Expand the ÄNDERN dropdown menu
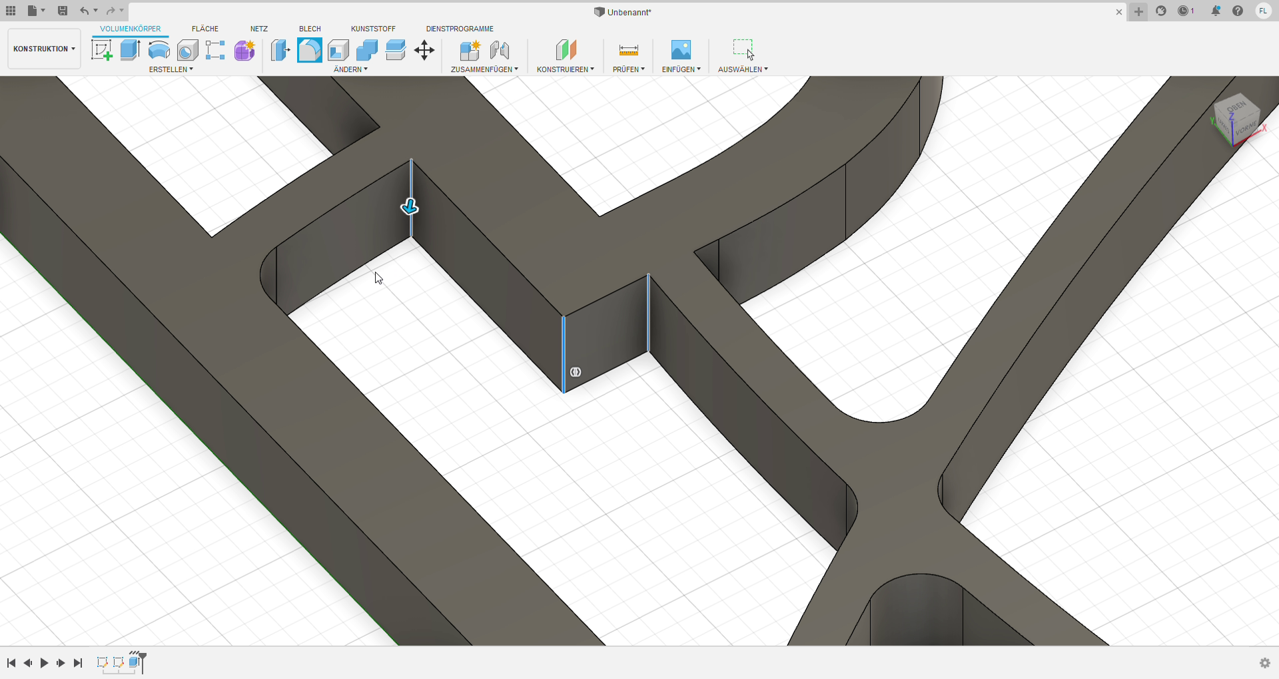This screenshot has width=1279, height=679. tap(350, 69)
